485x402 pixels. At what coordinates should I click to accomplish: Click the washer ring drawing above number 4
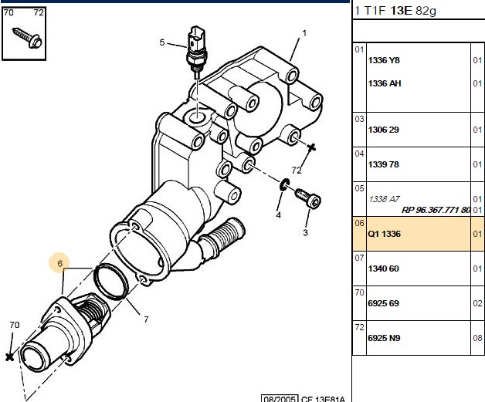click(x=284, y=184)
